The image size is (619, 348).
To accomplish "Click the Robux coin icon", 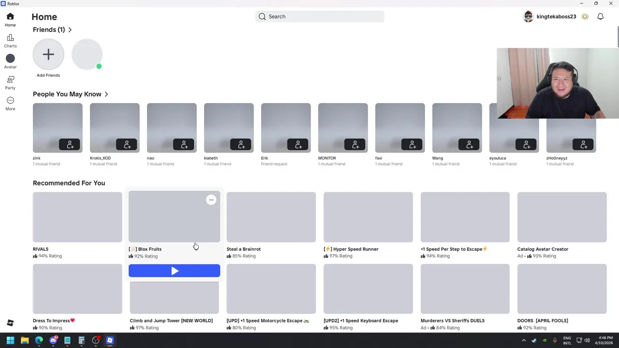I will click(585, 16).
